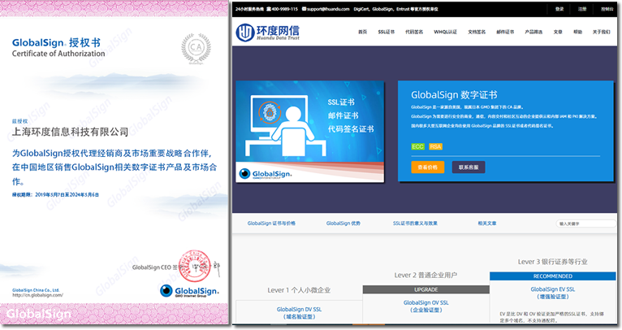622x330 pixels.
Task: Switch to GlobalSign 优势 tab
Action: (x=343, y=224)
